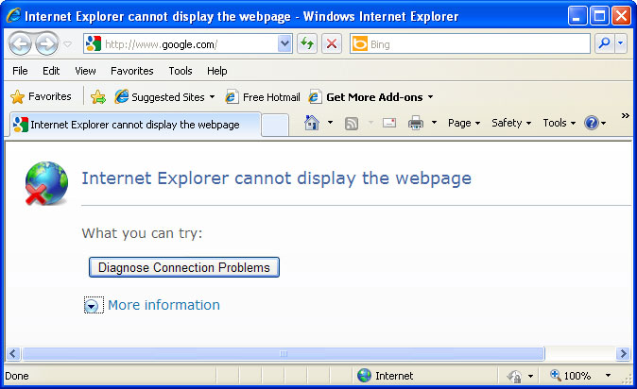Click the 'Internet Explorer cannot display the webpage' heading
Viewport: 637px width, 389px height.
(276, 178)
